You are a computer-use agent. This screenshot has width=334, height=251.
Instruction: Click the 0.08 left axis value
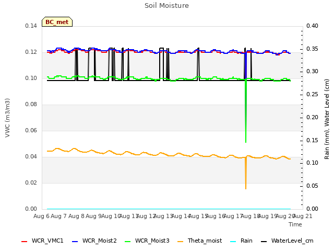pos(31,105)
